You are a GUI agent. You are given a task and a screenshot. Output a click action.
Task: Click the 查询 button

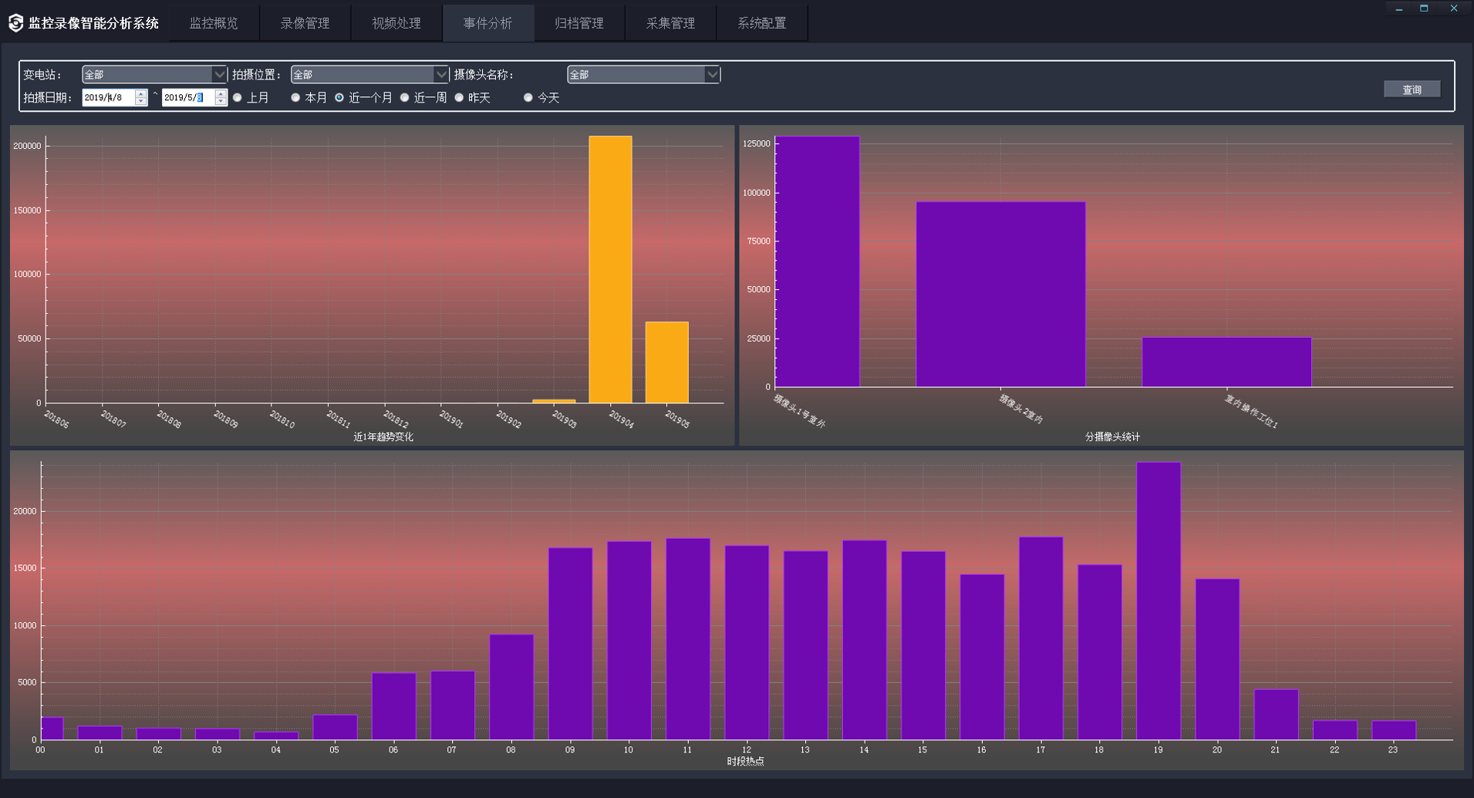1412,89
